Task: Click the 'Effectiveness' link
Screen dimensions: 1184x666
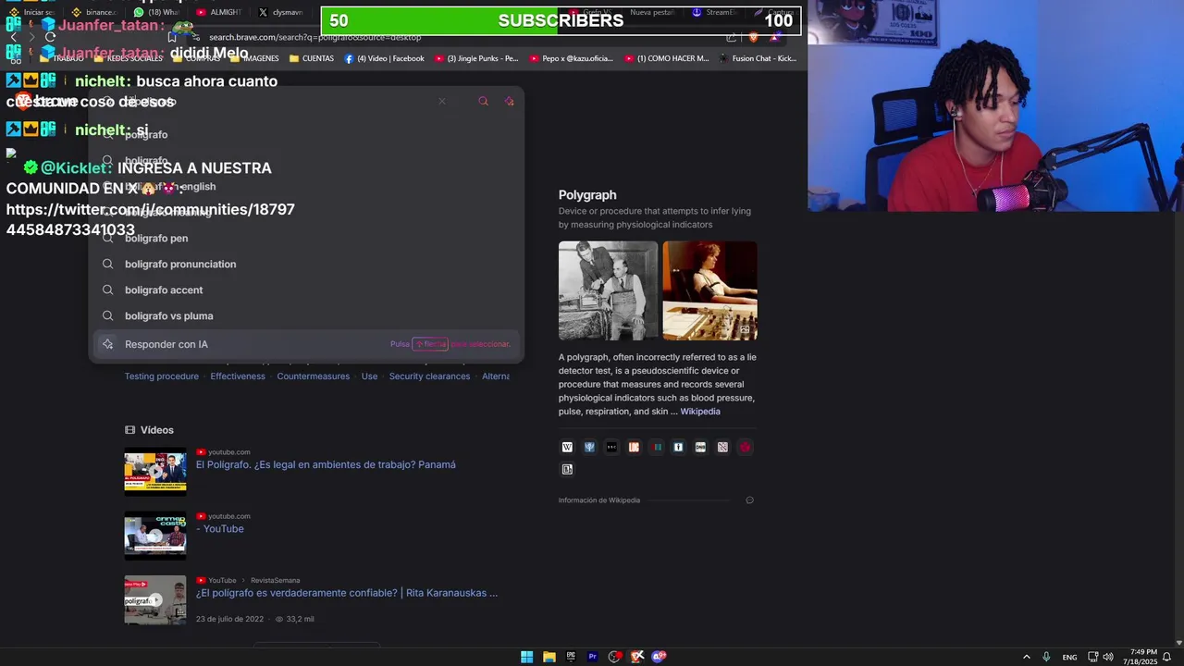Action: tap(238, 376)
